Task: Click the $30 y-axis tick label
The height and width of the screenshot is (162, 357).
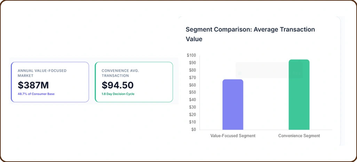Action: click(192, 107)
